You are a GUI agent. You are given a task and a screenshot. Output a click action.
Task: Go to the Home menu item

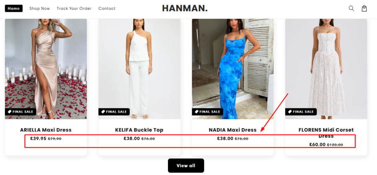pos(14,8)
